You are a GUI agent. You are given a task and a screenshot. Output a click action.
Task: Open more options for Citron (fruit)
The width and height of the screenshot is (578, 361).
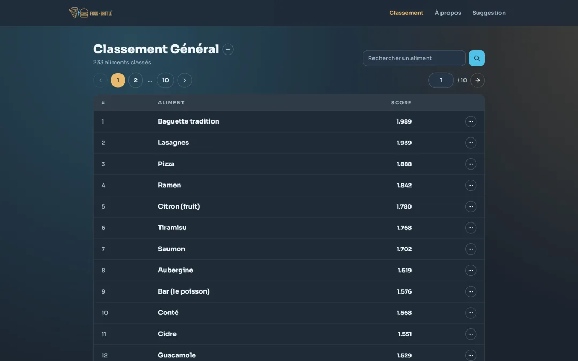coord(471,206)
